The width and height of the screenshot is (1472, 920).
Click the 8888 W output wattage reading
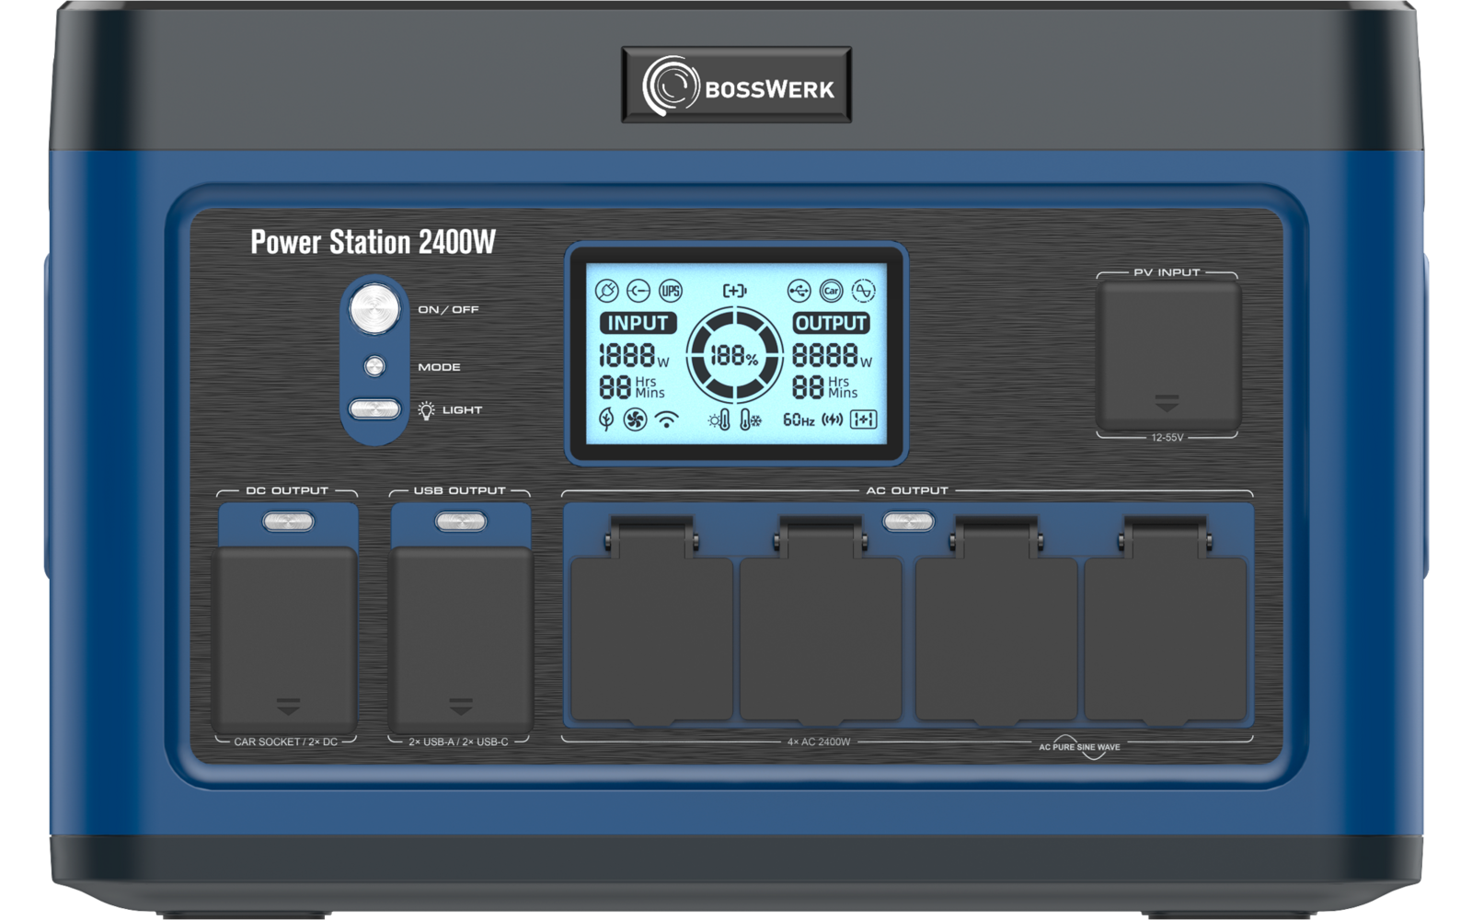click(832, 355)
